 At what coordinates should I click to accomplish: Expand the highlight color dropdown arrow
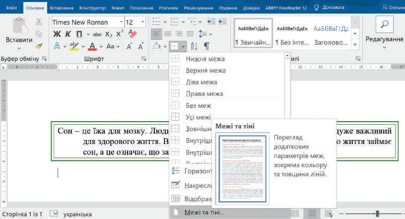tap(83, 47)
